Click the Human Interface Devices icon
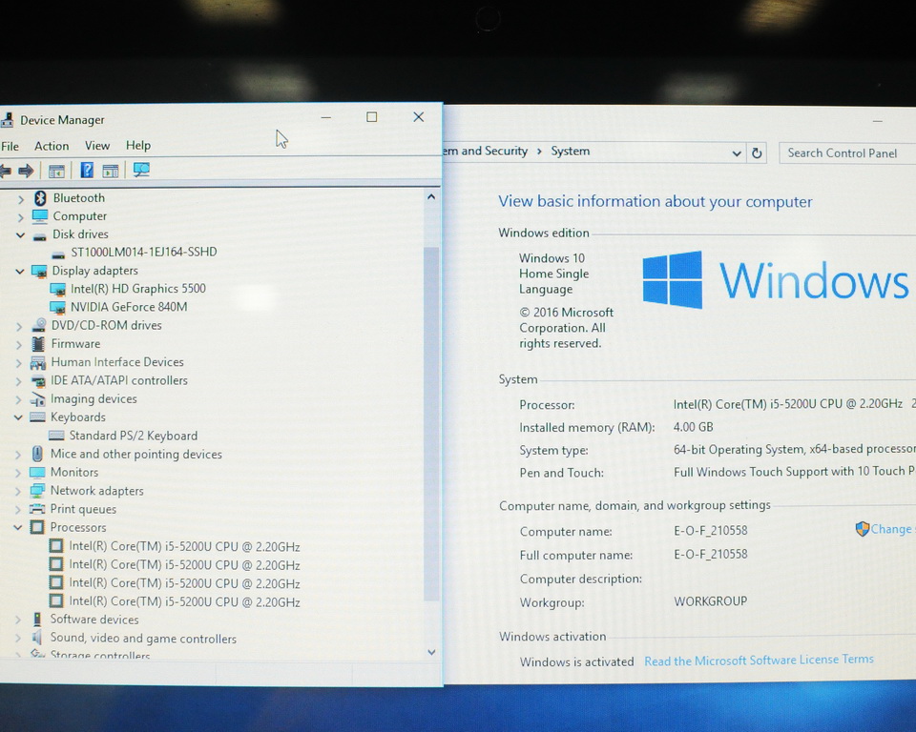The height and width of the screenshot is (732, 916). tap(38, 362)
